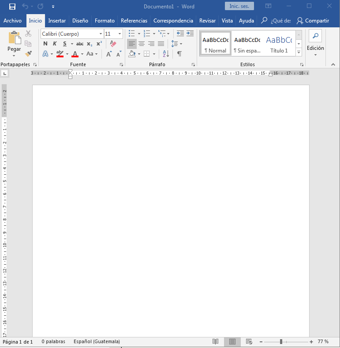
Task: Click the Pegar clipboard icon
Action: pyautogui.click(x=15, y=38)
